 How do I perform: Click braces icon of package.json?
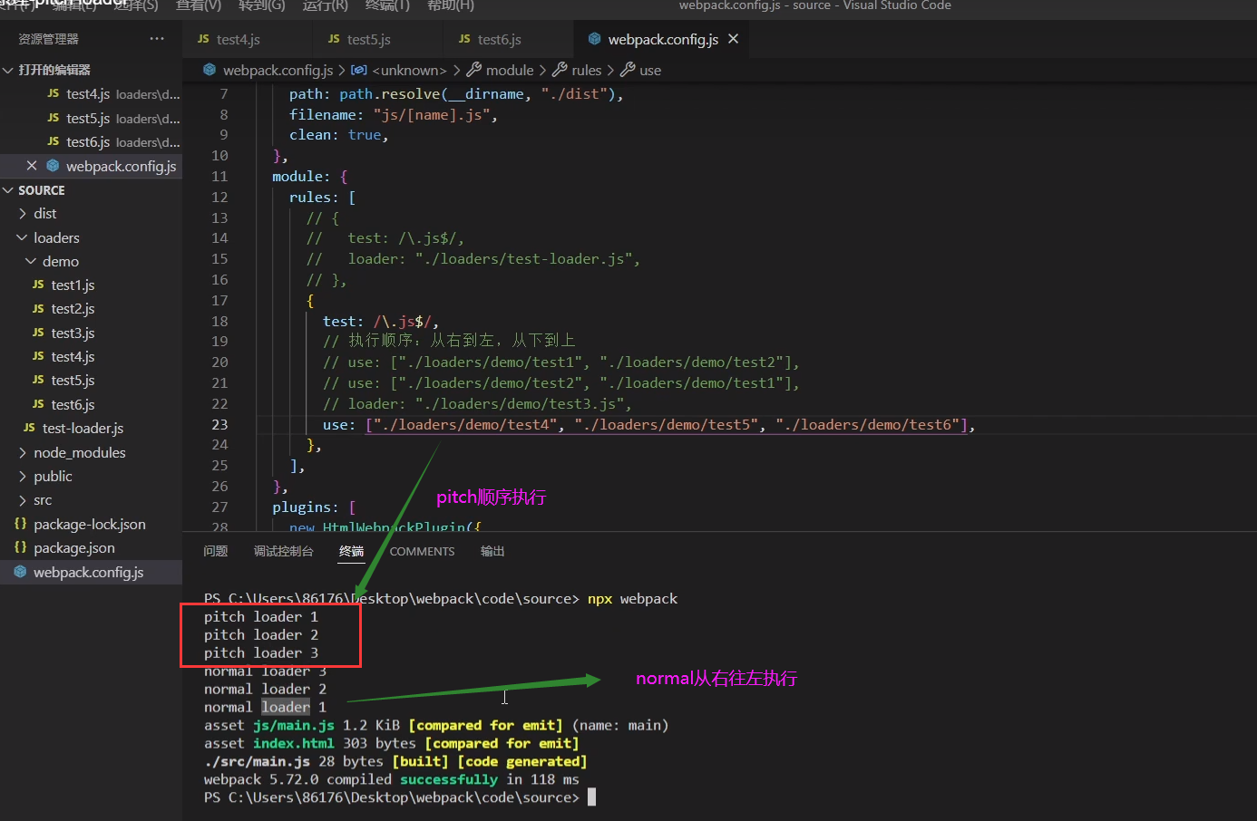(20, 547)
